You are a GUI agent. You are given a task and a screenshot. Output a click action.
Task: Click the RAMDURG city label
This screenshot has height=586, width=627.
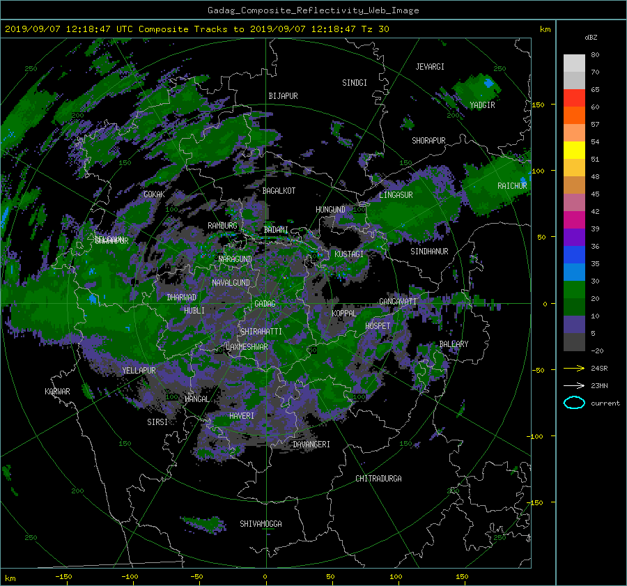222,226
